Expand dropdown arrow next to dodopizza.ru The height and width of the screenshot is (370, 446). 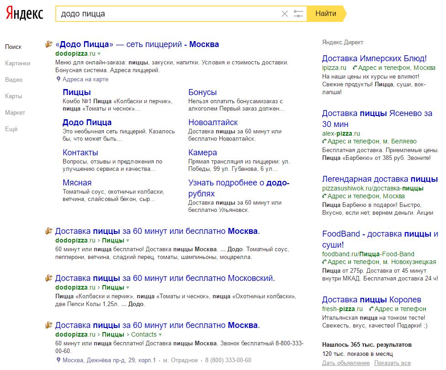(x=99, y=54)
